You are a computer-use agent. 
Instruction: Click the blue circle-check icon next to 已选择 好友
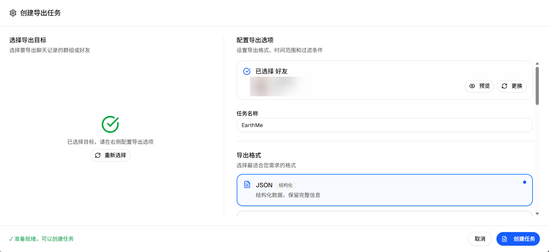[246, 71]
